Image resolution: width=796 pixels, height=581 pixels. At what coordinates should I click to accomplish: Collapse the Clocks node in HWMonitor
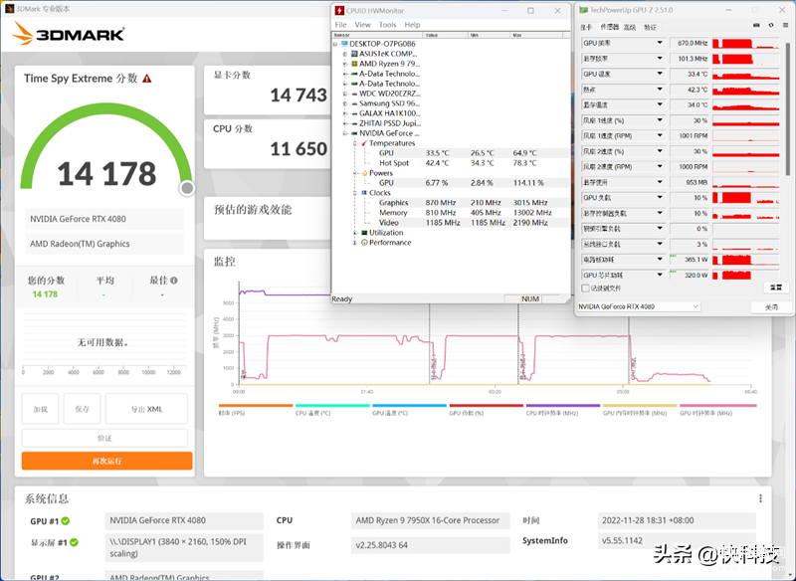click(x=354, y=193)
